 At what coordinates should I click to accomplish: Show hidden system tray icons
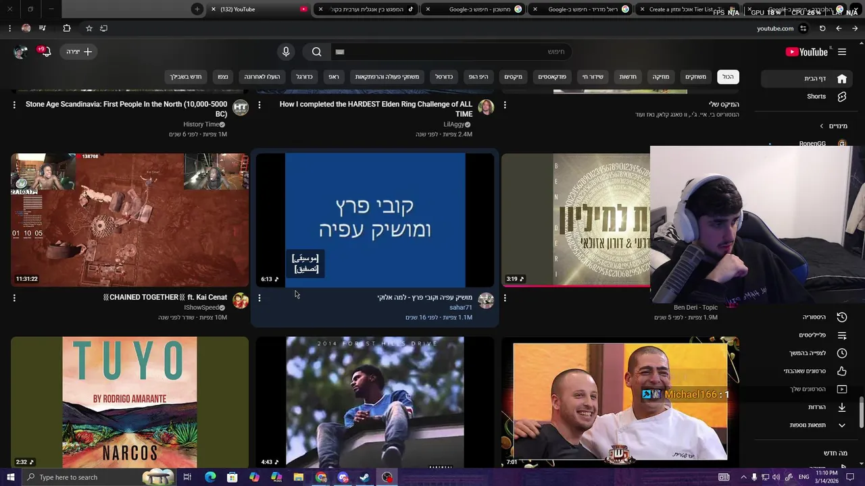743,477
